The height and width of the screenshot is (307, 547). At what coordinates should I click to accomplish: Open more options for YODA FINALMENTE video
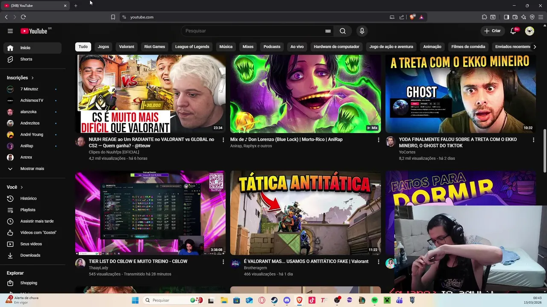click(x=533, y=140)
